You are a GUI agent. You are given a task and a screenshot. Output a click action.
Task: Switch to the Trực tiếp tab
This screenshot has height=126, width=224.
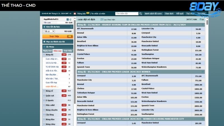[x=68, y=51]
